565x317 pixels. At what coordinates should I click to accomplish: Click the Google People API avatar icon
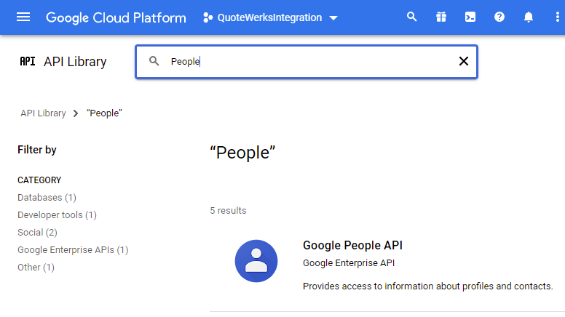(x=256, y=261)
